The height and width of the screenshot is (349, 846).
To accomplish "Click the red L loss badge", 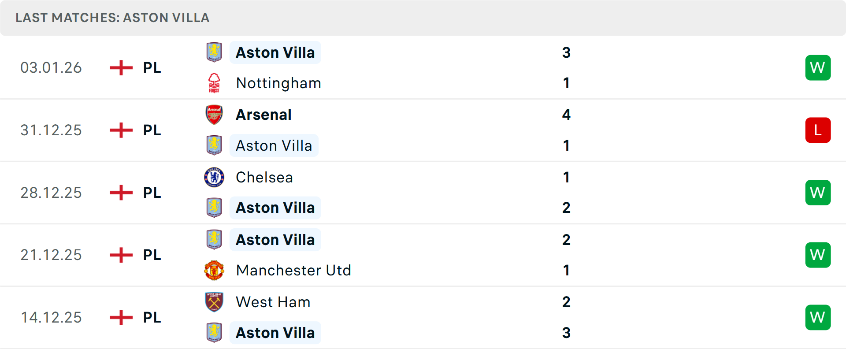I will (x=818, y=130).
